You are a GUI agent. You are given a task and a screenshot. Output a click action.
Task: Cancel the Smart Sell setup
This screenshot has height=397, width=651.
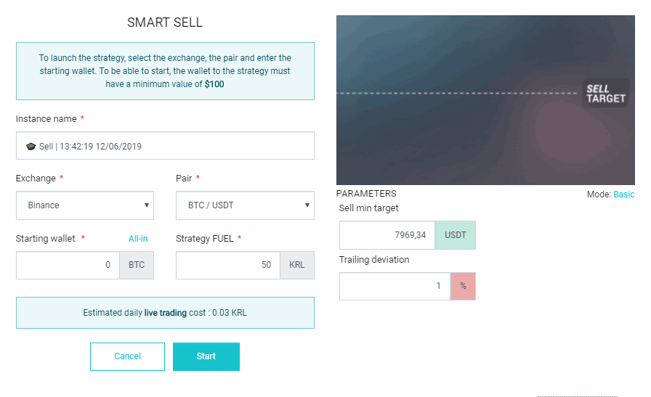pyautogui.click(x=127, y=356)
